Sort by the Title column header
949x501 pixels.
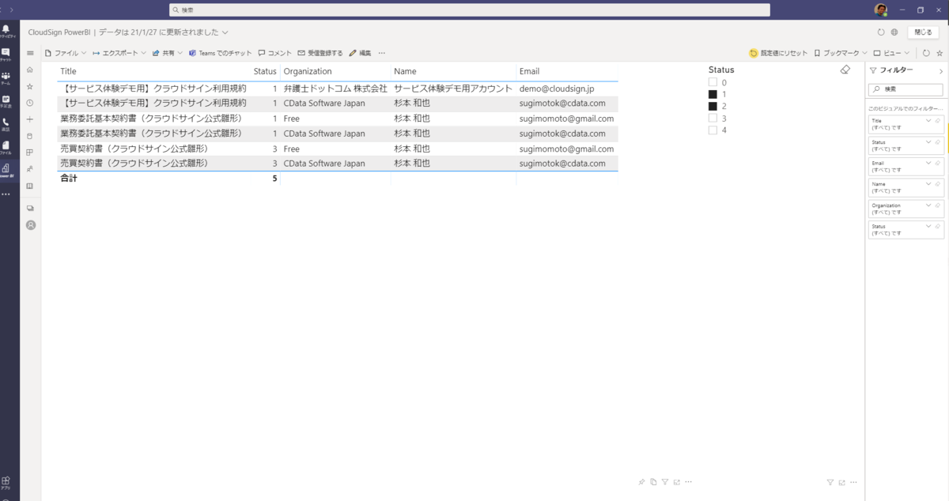69,71
